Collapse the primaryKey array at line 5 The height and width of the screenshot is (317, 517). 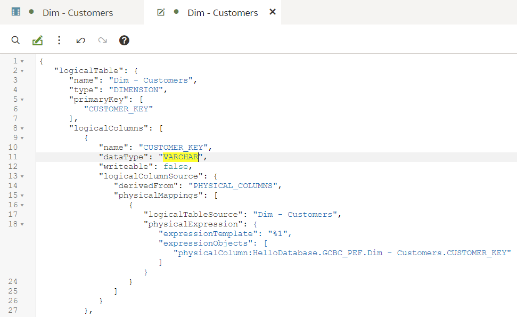click(x=22, y=99)
